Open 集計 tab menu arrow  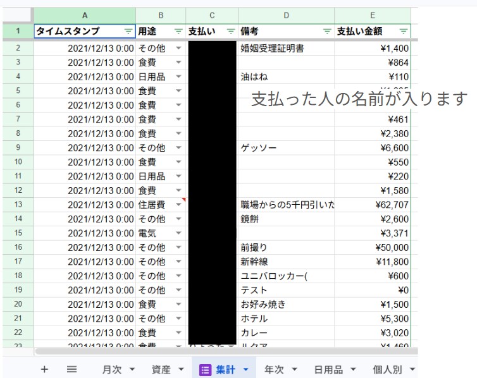246,370
